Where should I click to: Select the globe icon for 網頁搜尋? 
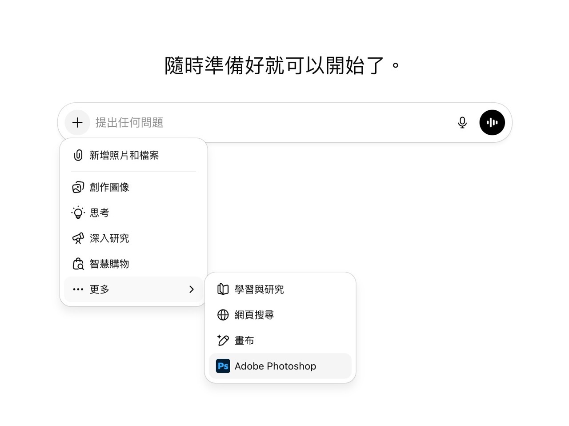click(x=222, y=315)
